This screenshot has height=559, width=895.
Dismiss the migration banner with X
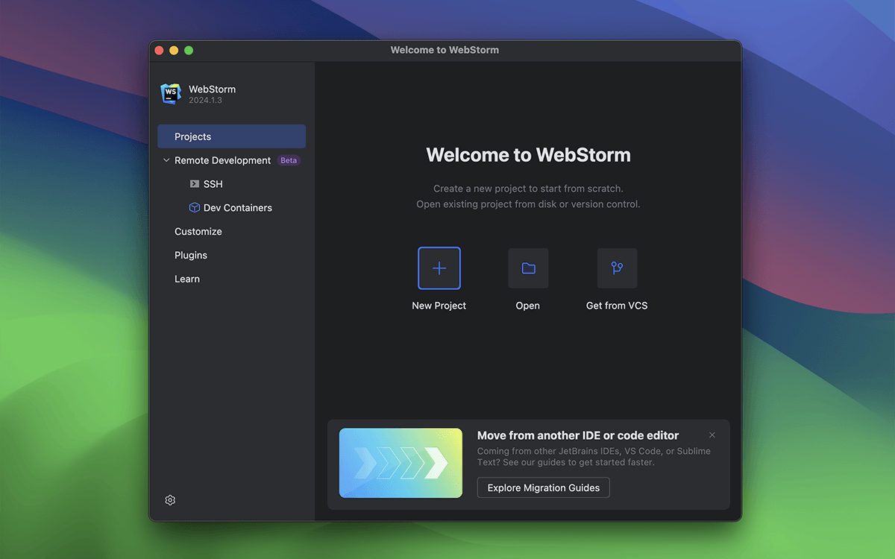click(x=712, y=435)
